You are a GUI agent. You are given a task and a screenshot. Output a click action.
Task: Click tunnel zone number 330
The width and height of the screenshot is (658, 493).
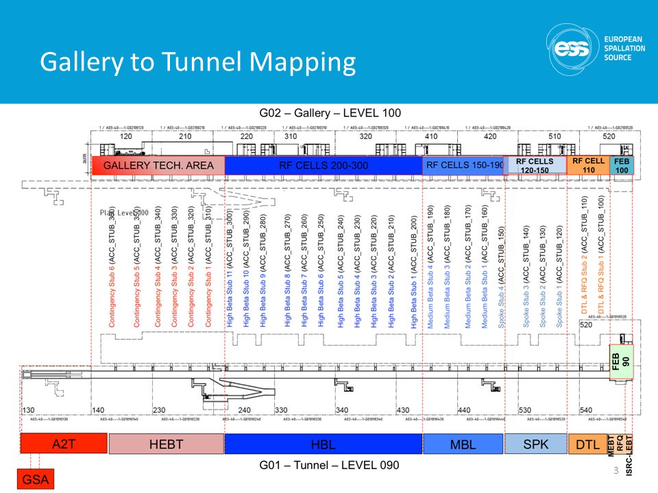281,410
